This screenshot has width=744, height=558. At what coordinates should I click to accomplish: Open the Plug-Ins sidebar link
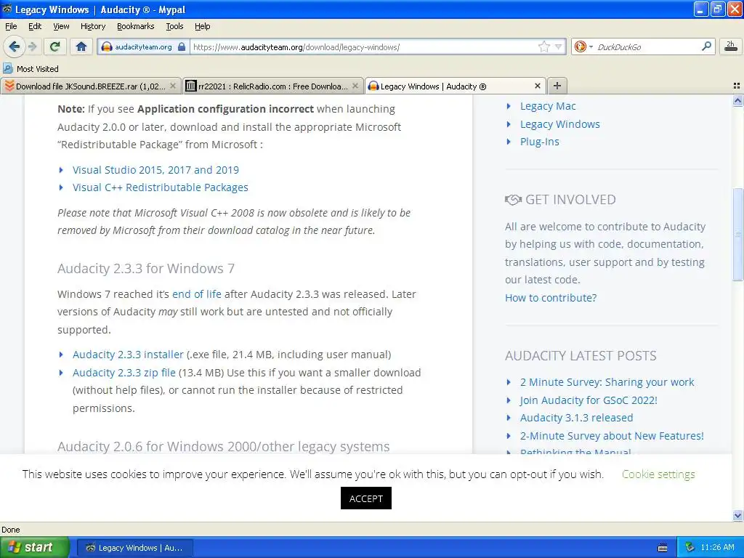540,142
